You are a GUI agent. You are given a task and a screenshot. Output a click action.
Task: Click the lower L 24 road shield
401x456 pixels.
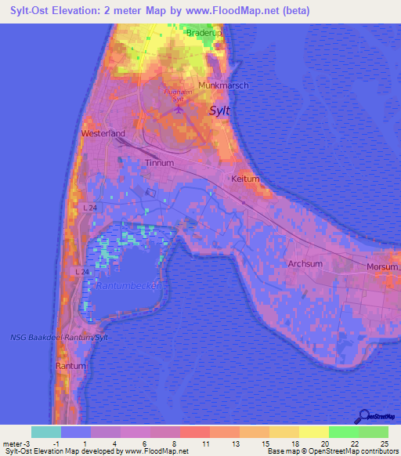click(81, 272)
